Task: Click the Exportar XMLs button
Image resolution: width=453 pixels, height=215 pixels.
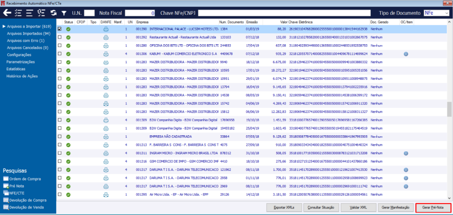Action: [x=284, y=207]
